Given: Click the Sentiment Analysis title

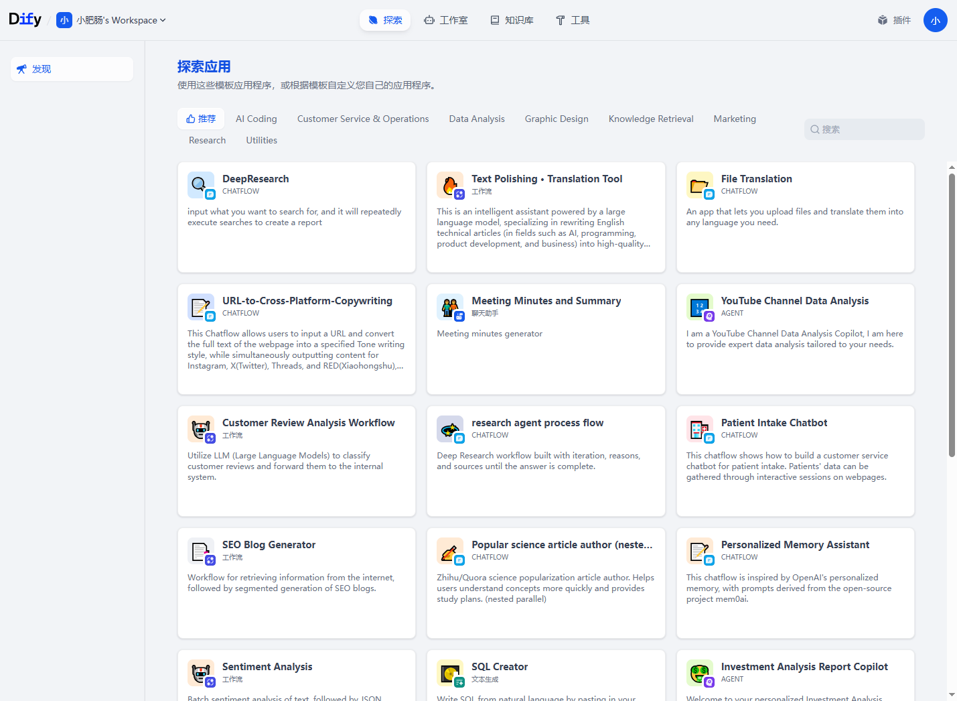Looking at the screenshot, I should [x=267, y=667].
